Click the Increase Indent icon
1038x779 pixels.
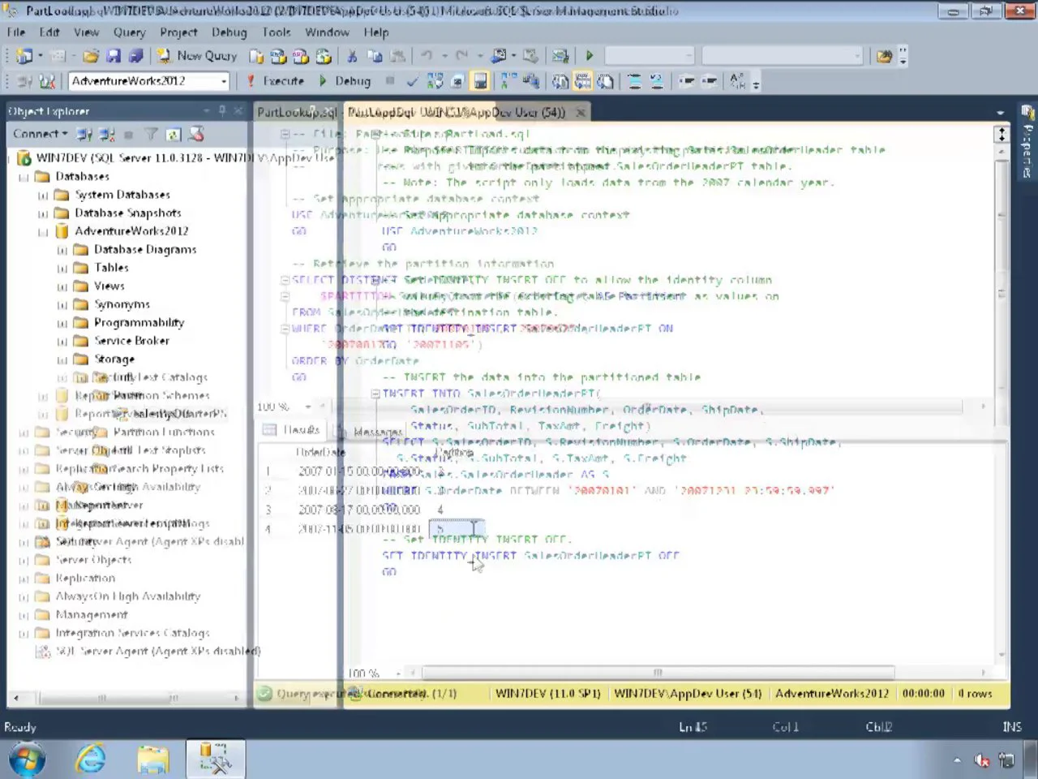(x=709, y=81)
